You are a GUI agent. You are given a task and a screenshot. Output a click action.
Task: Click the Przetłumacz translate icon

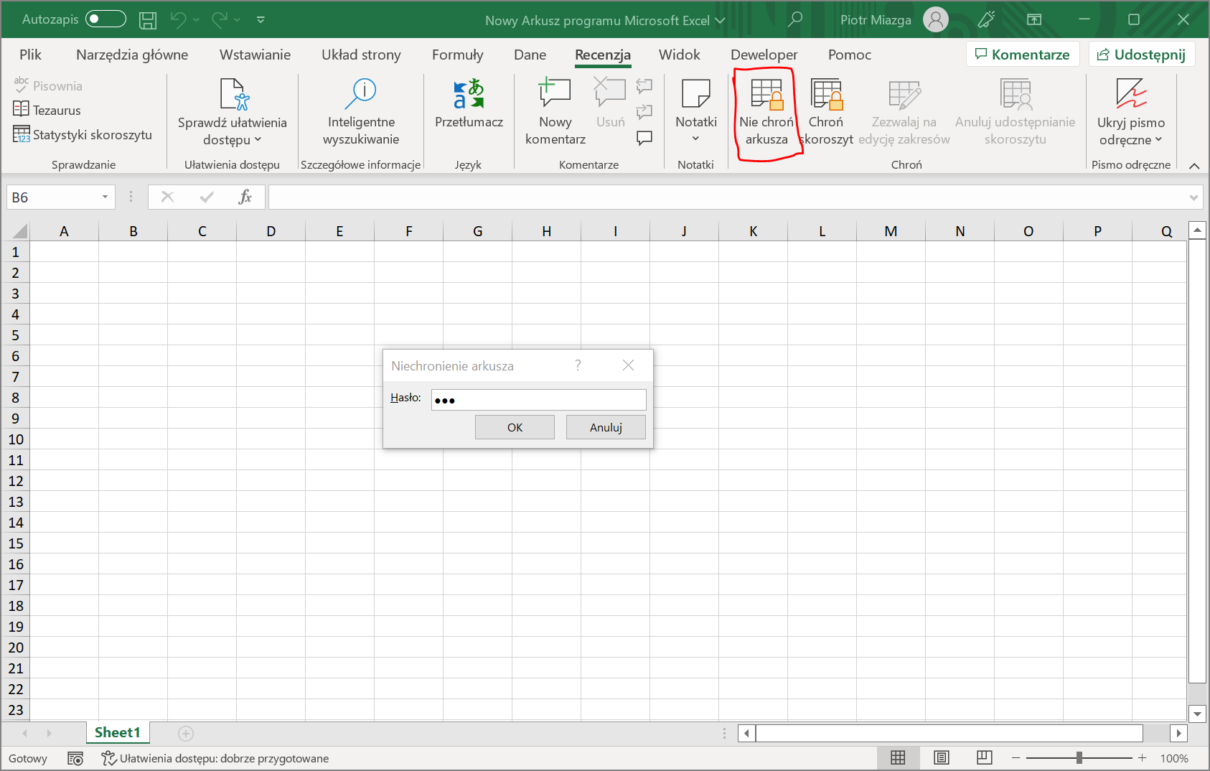(469, 95)
